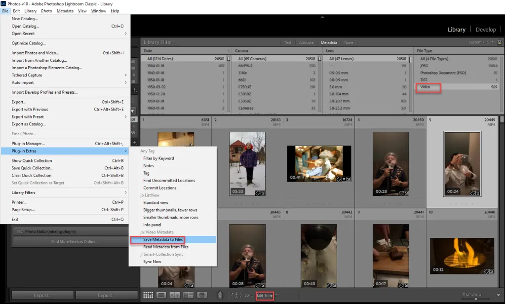Image resolution: width=505 pixels, height=304 pixels.
Task: Toggle the Attribute library filter
Action: (306, 42)
